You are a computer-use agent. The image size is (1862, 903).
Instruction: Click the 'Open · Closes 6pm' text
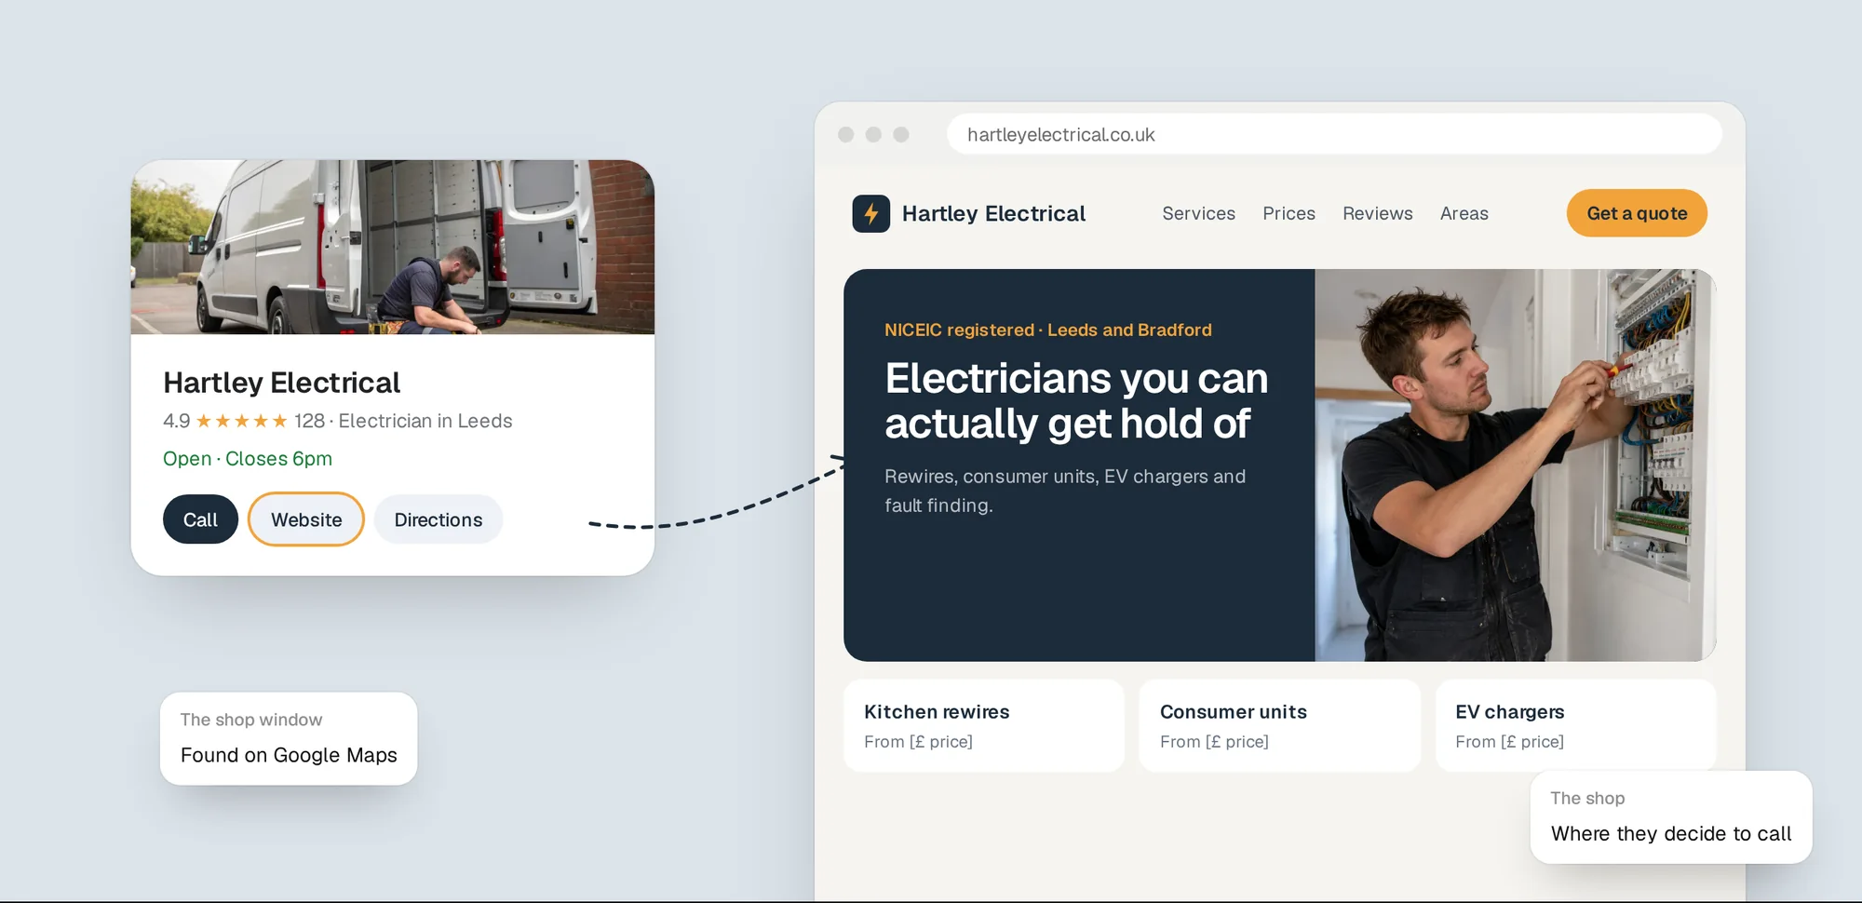[248, 459]
